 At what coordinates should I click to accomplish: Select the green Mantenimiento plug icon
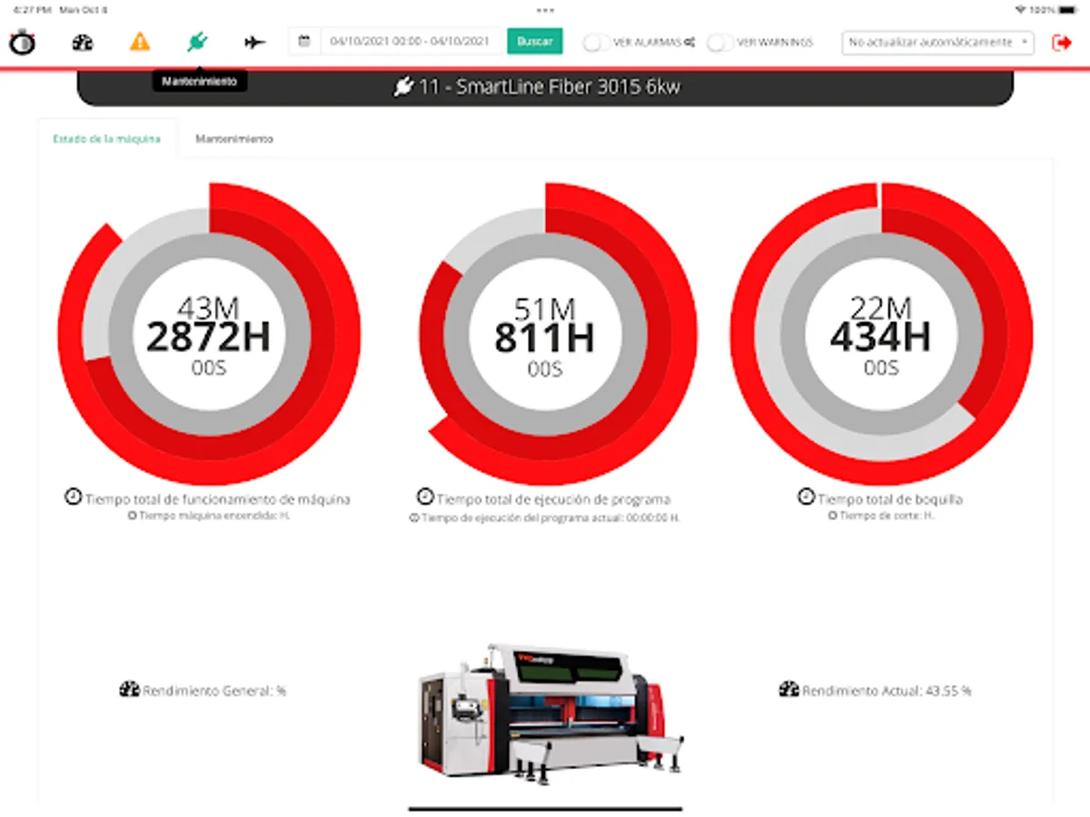tap(197, 42)
